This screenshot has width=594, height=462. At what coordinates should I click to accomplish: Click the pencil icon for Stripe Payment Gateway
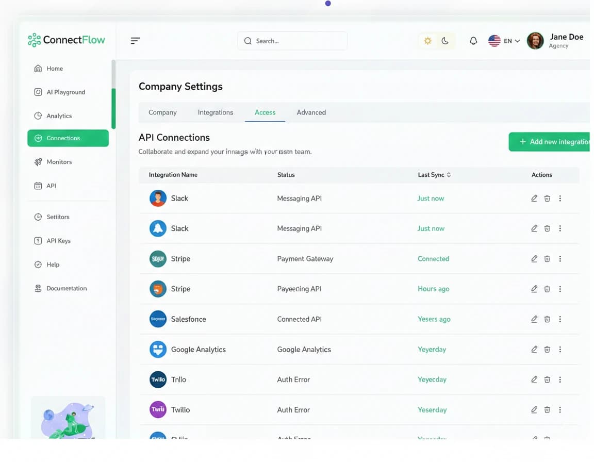click(x=534, y=259)
